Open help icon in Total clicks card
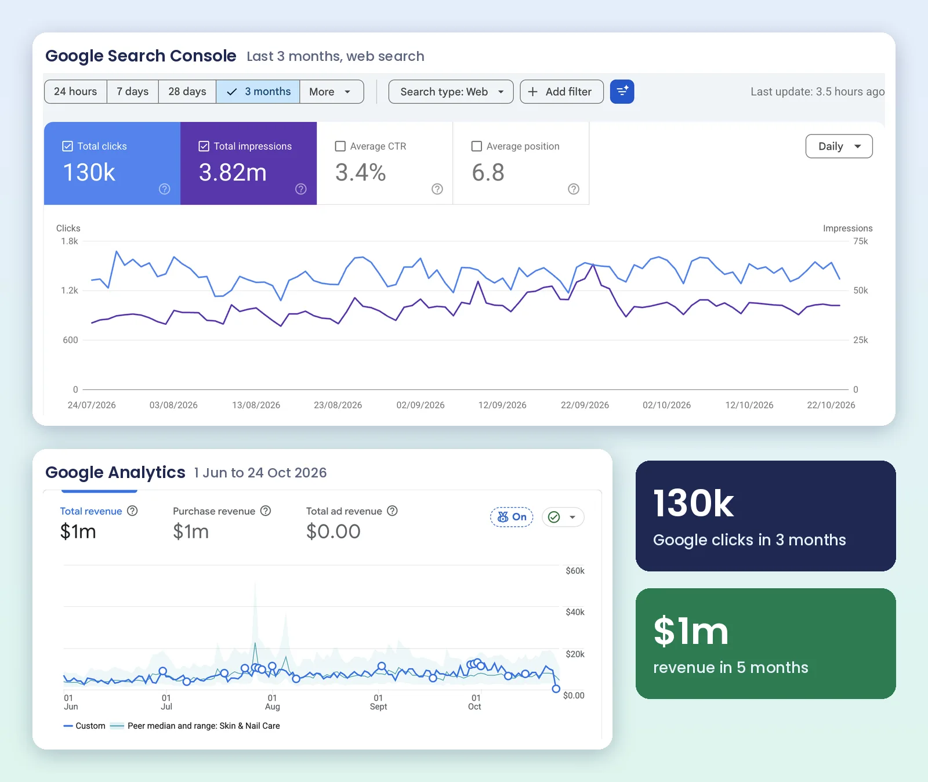 165,189
